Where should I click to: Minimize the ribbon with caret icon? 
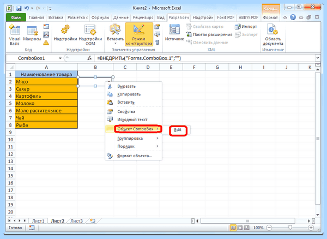285,17
